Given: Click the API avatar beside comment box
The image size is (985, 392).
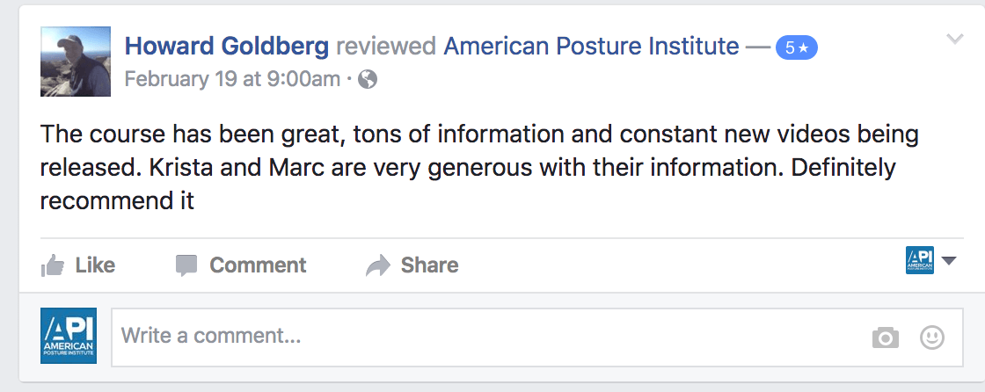Looking at the screenshot, I should coord(69,336).
